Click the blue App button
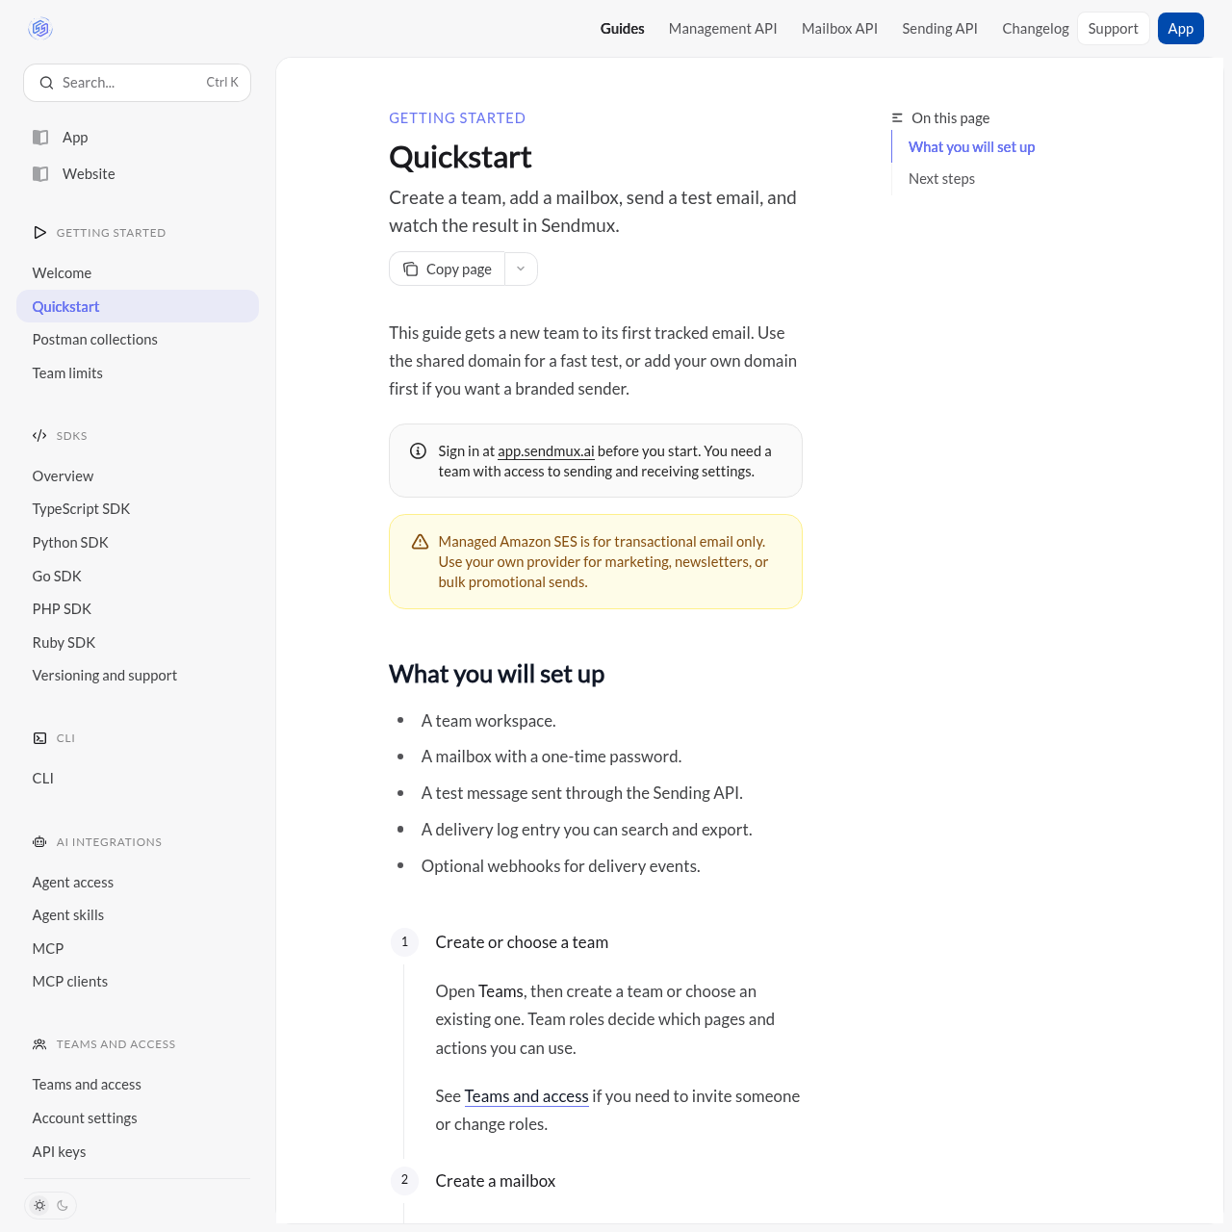Screen dimensions: 1232x1232 [1181, 29]
